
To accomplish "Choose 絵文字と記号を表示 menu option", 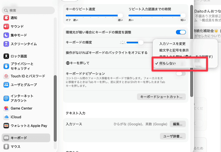I will click(x=174, y=50).
